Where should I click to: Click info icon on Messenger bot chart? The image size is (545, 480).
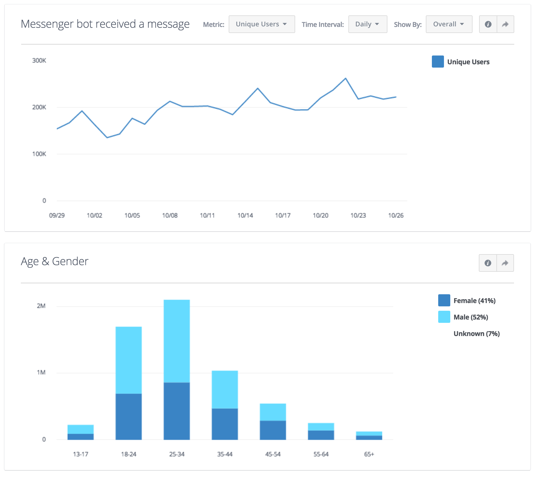(488, 24)
